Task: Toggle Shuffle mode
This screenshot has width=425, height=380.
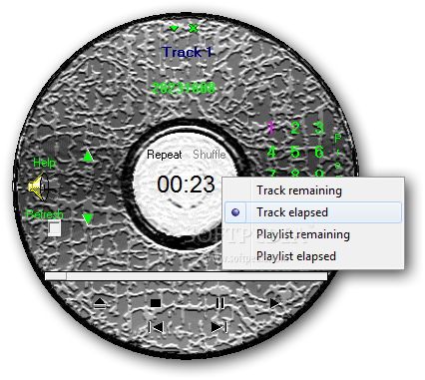Action: pos(210,155)
